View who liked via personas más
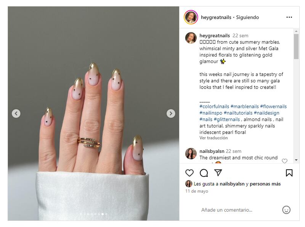305x227 pixels. (x=265, y=184)
